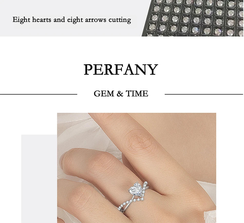Click the word 'TIME' in the subtitle

pyautogui.click(x=137, y=94)
